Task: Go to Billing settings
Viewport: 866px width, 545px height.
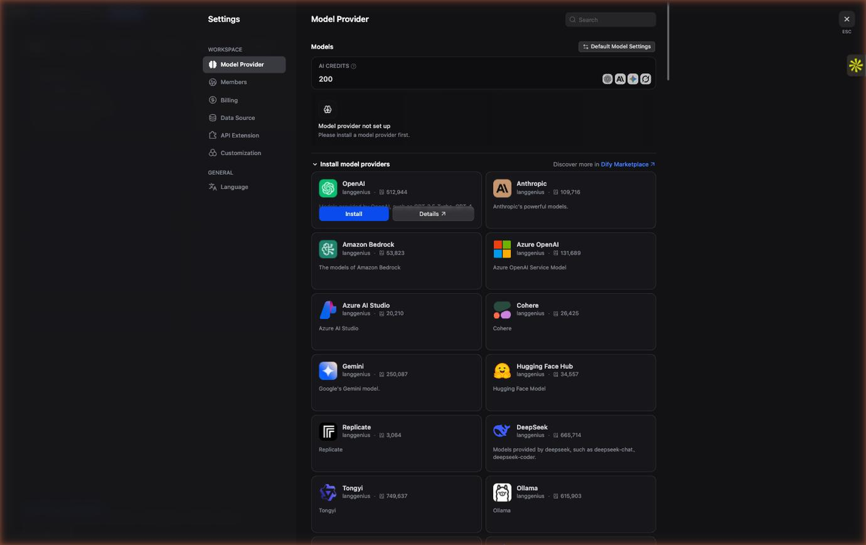Action: point(229,100)
